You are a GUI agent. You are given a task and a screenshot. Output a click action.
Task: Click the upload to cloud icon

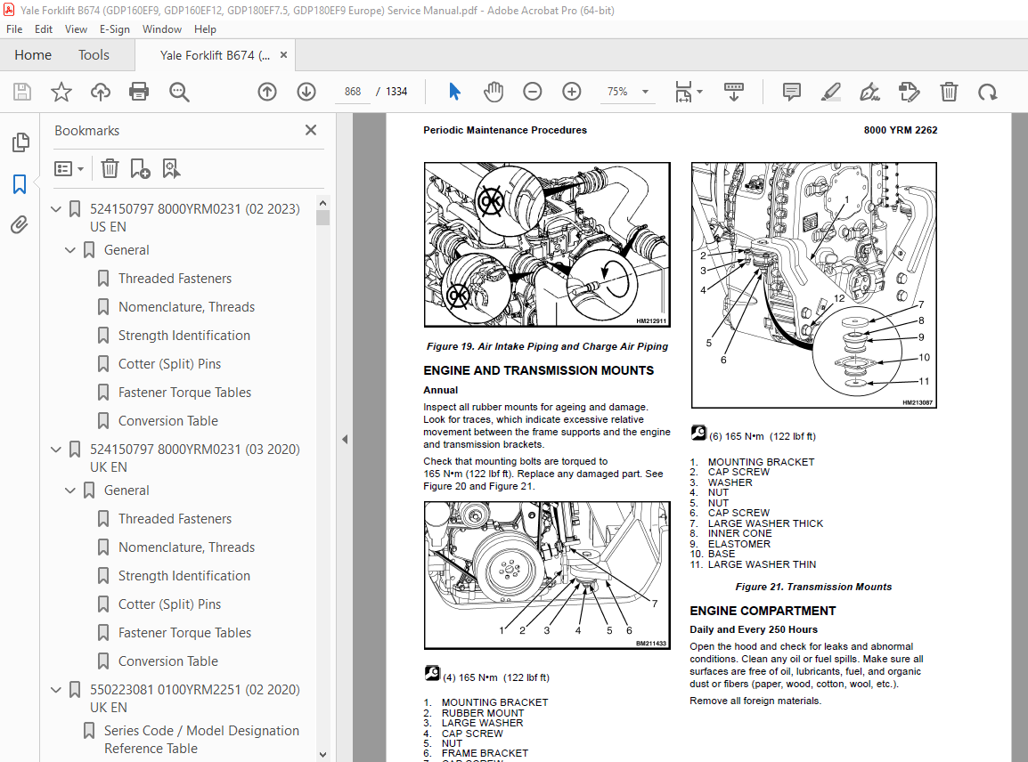[x=101, y=92]
